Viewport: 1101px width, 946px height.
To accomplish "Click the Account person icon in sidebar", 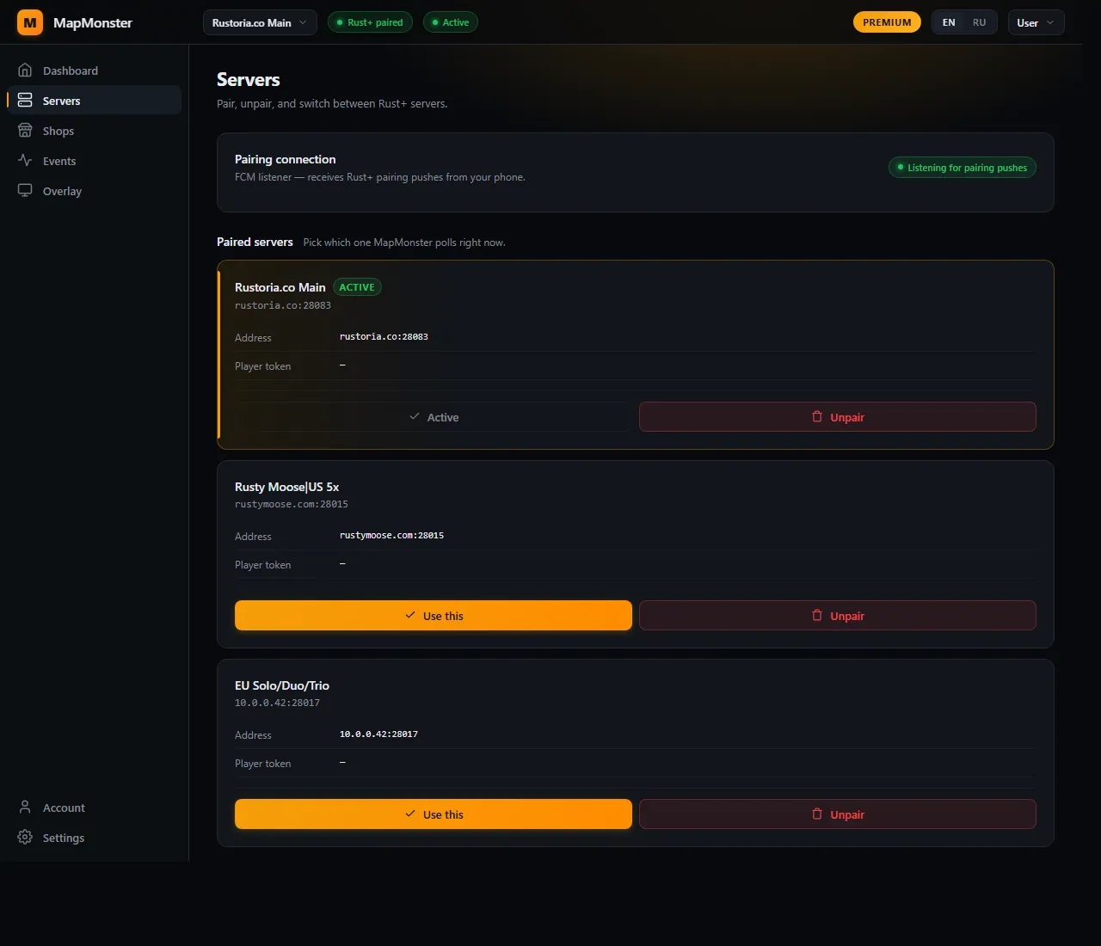I will [25, 808].
